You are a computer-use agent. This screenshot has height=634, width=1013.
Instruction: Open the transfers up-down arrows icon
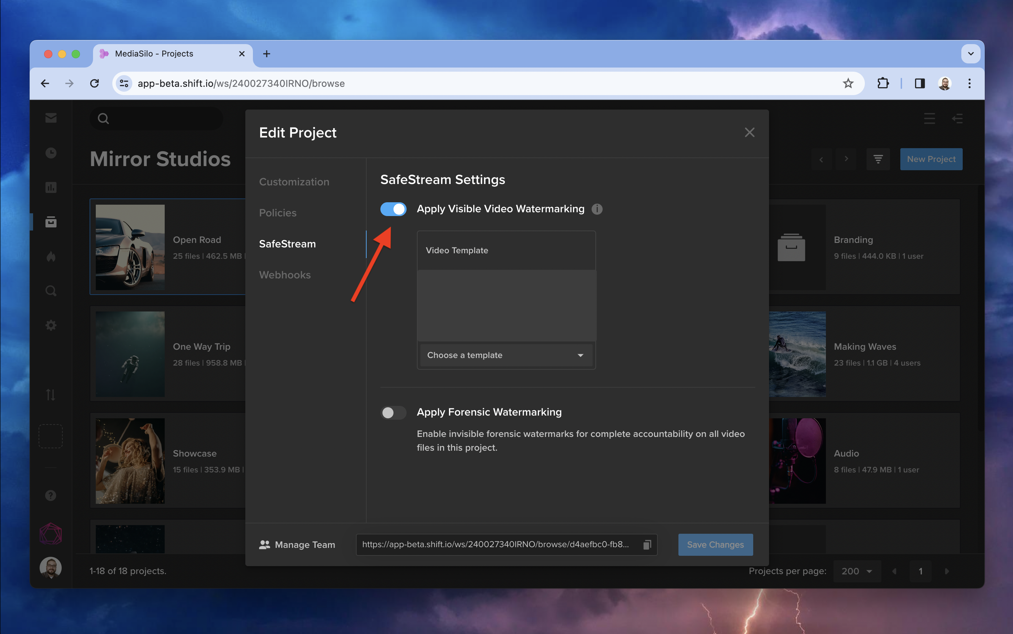(x=51, y=395)
